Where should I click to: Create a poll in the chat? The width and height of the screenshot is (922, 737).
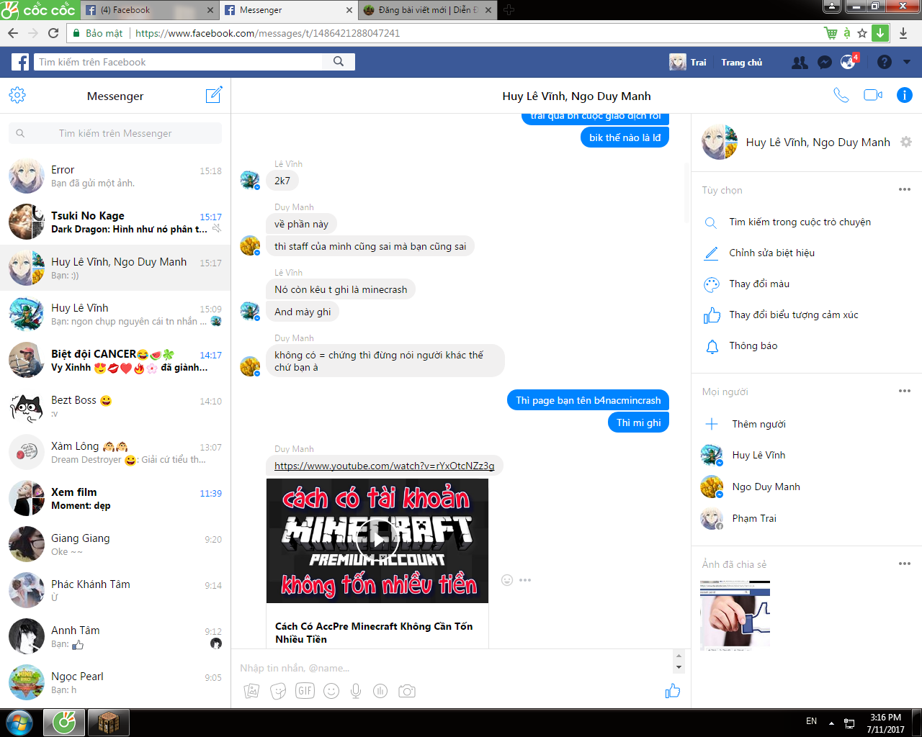click(380, 691)
